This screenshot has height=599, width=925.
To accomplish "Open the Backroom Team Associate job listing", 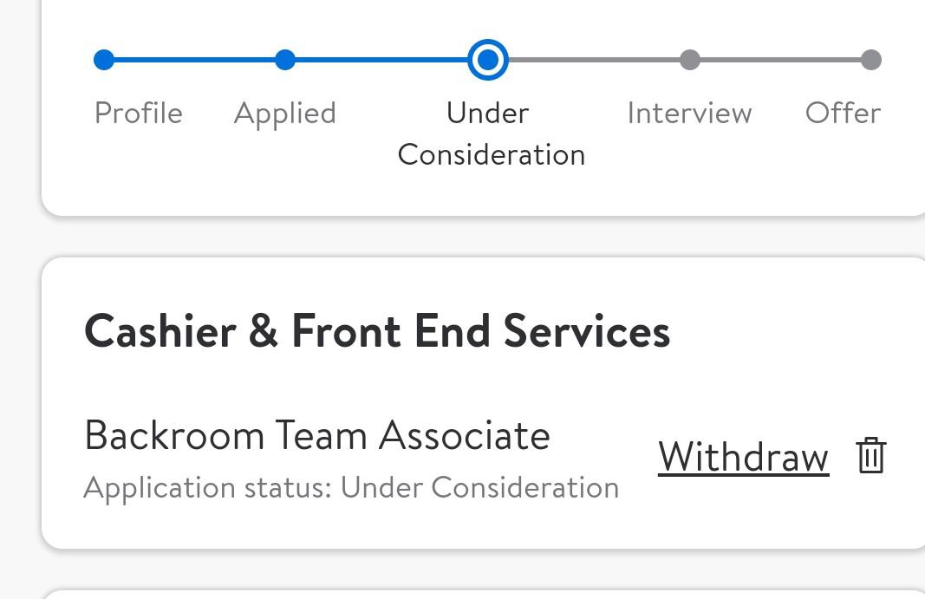I will [x=317, y=436].
